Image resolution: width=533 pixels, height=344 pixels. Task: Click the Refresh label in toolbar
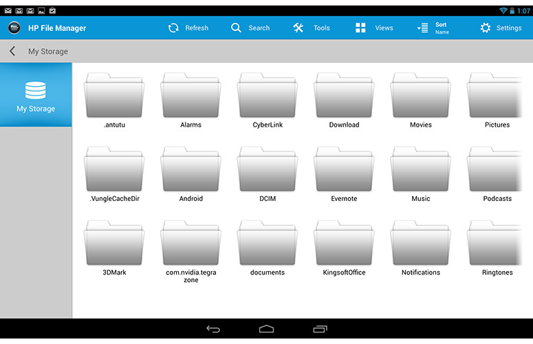pos(197,28)
